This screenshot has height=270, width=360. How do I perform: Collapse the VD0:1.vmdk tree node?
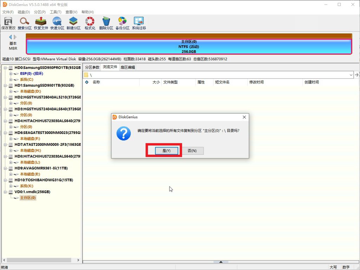(x=5, y=192)
